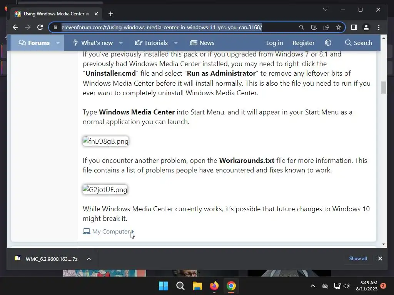This screenshot has width=394, height=295.
Task: Open forum Search
Action: (x=358, y=43)
